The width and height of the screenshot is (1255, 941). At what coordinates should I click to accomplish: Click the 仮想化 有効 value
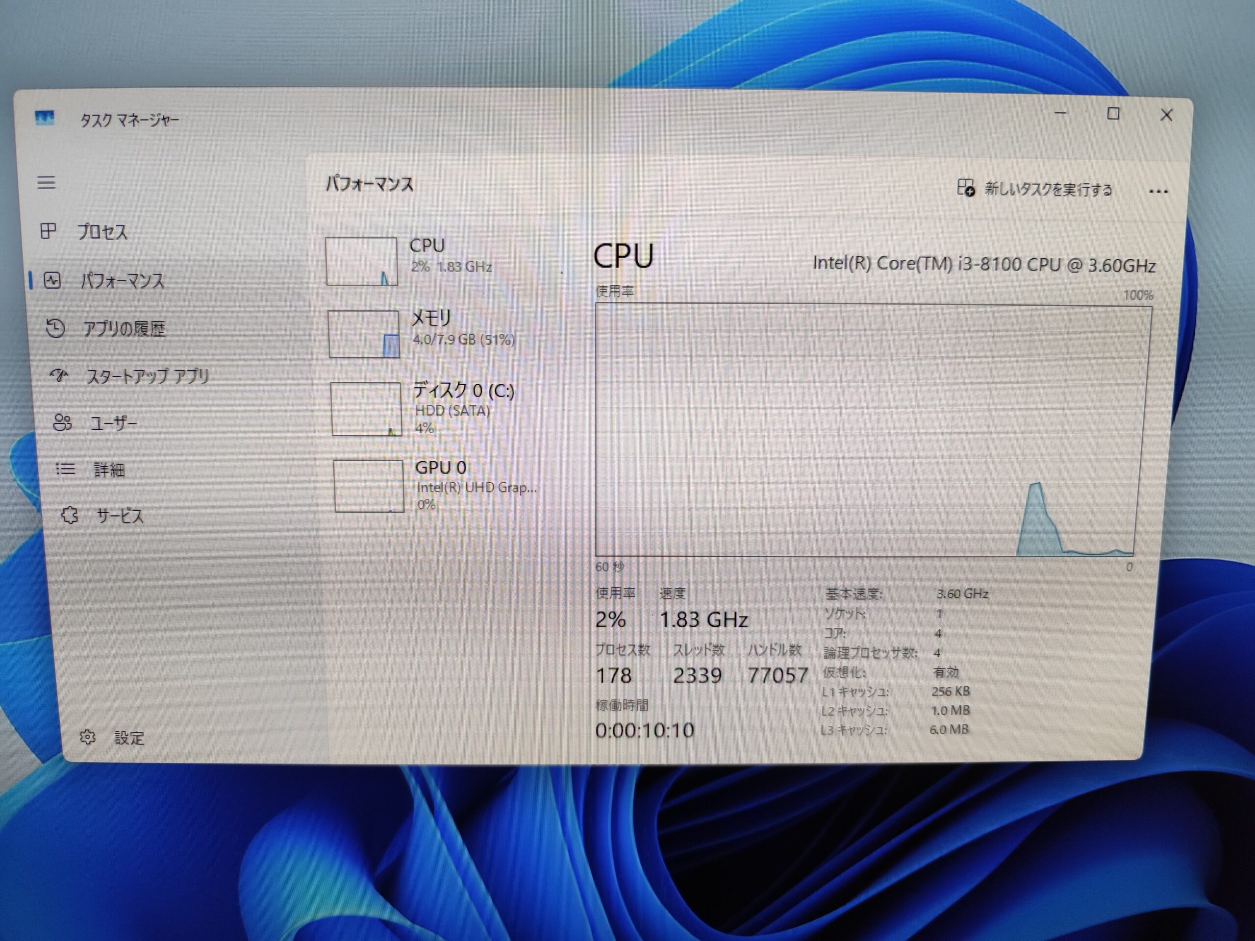[x=946, y=672]
